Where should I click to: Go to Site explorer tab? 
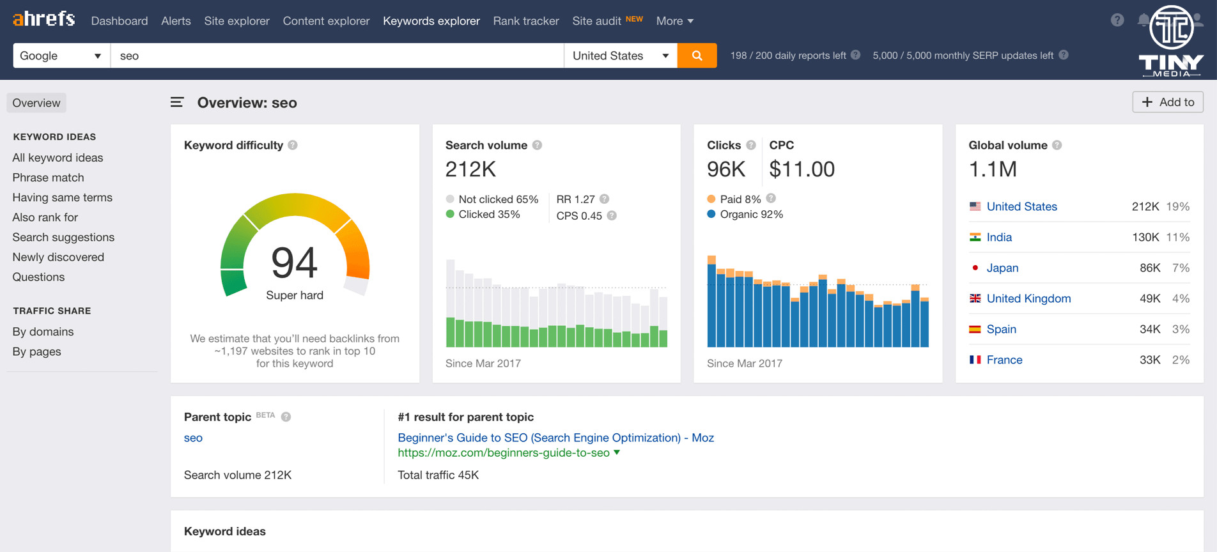[x=236, y=21]
